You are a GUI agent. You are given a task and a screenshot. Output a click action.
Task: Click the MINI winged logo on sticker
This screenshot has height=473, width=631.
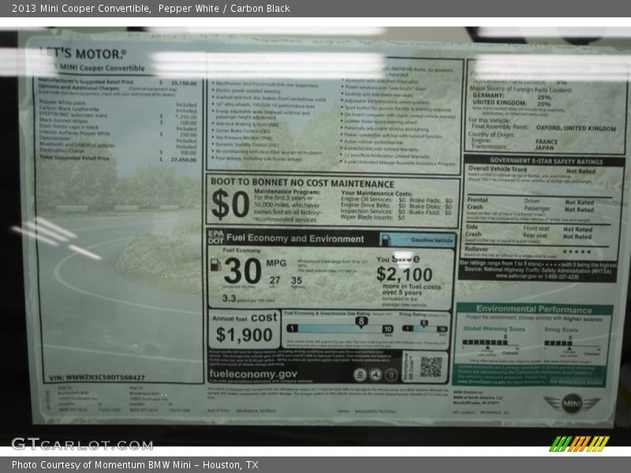pyautogui.click(x=572, y=404)
